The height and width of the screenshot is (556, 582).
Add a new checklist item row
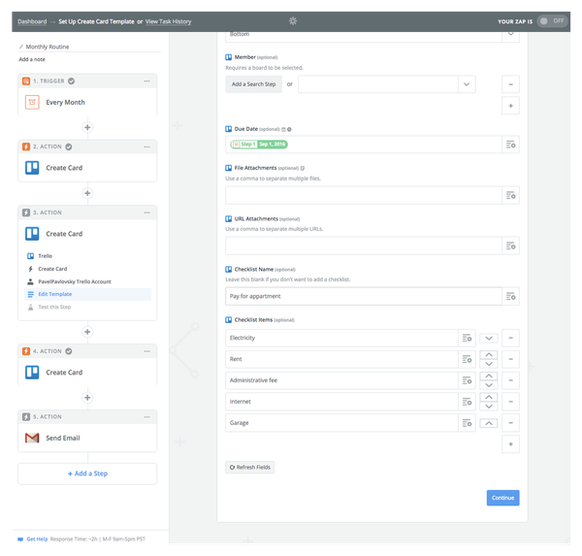(510, 444)
